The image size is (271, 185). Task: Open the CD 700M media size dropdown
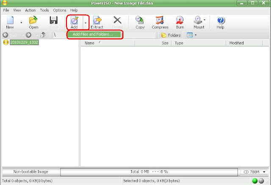[254, 172]
